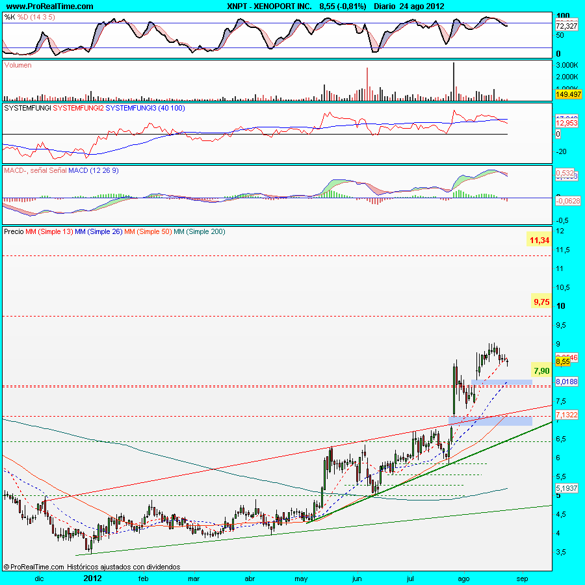Click the 7,1322 moving average value
Image resolution: width=585 pixels, height=585 pixels.
pyautogui.click(x=567, y=415)
